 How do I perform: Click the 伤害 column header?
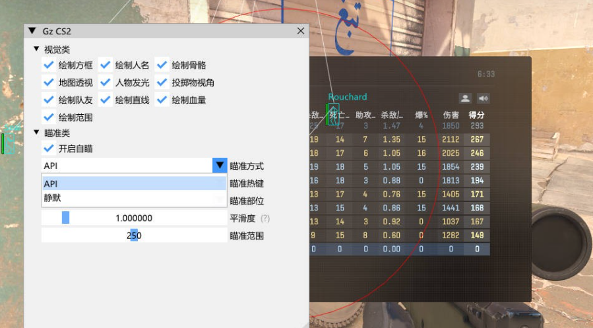point(451,115)
